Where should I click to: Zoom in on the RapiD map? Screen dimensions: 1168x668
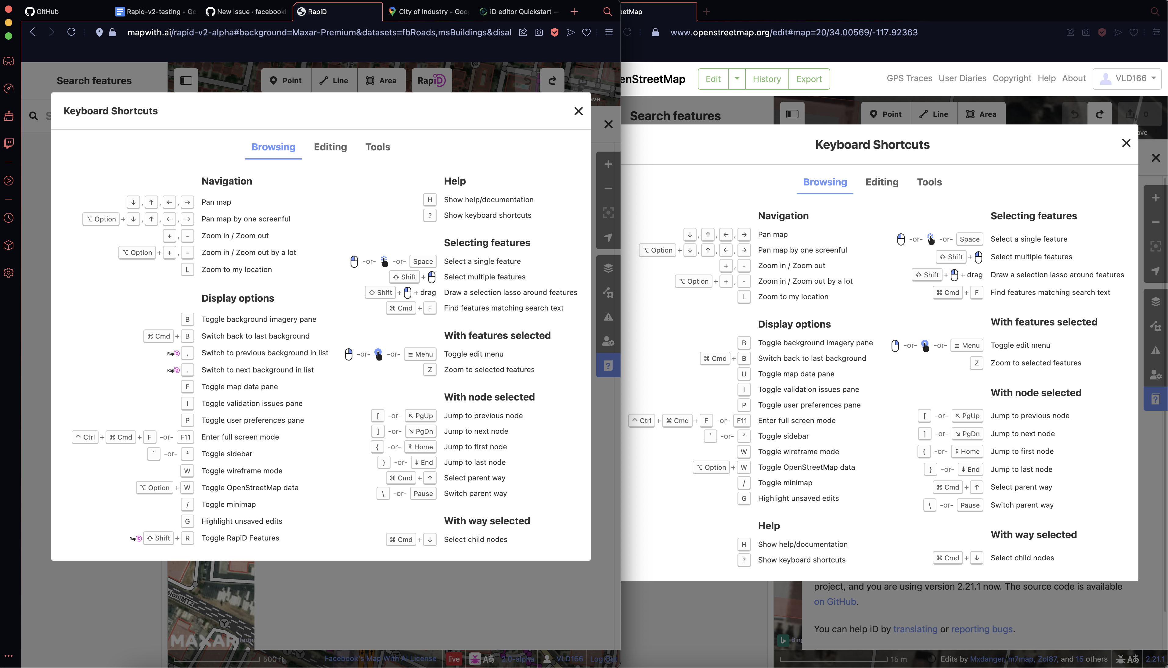click(x=608, y=164)
